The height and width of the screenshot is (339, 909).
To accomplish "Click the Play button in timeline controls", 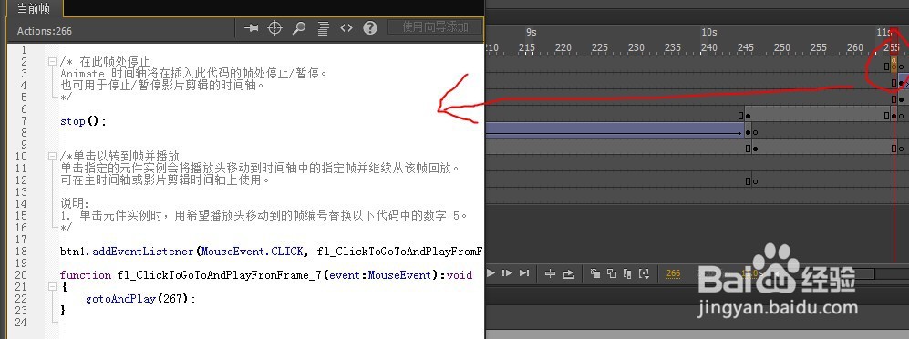I will (x=491, y=273).
